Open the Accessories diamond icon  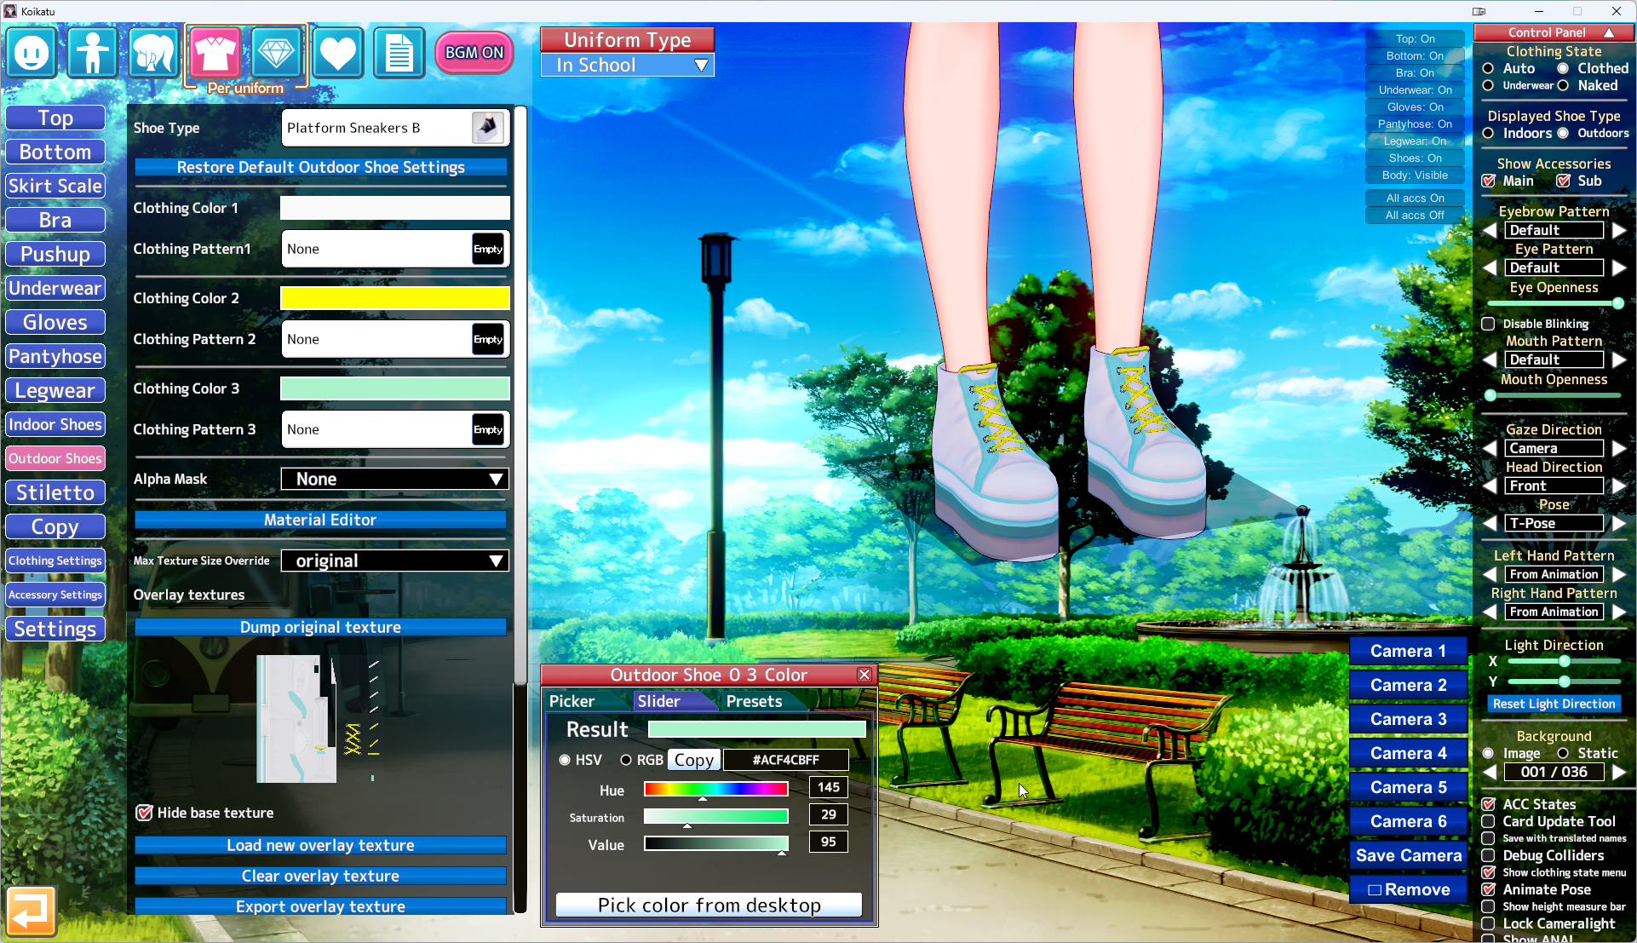point(276,53)
